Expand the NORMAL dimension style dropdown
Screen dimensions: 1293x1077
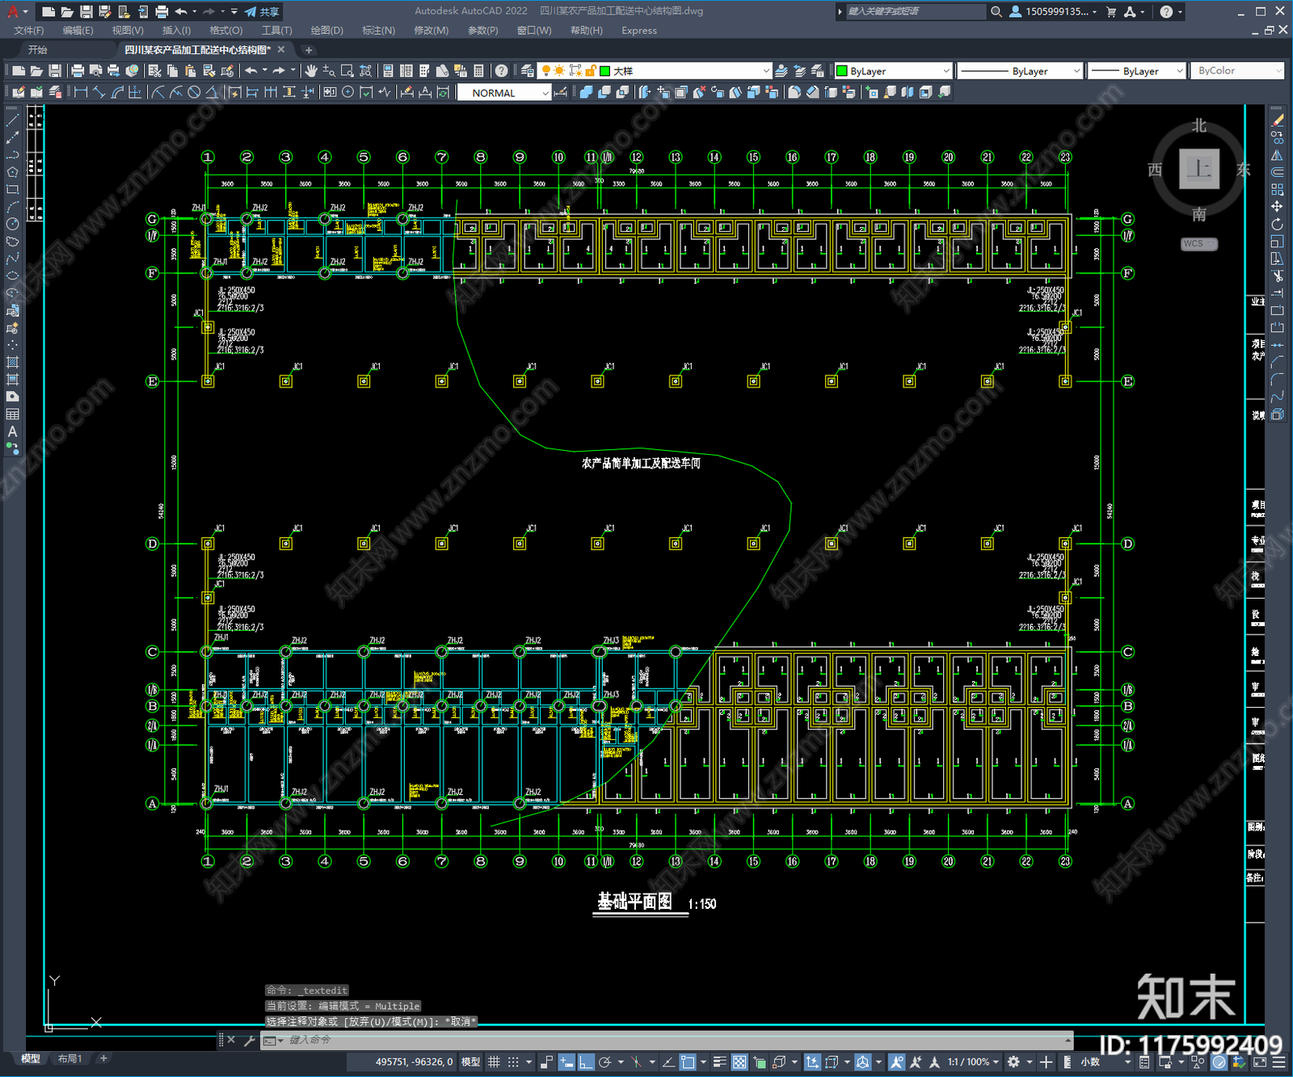504,93
